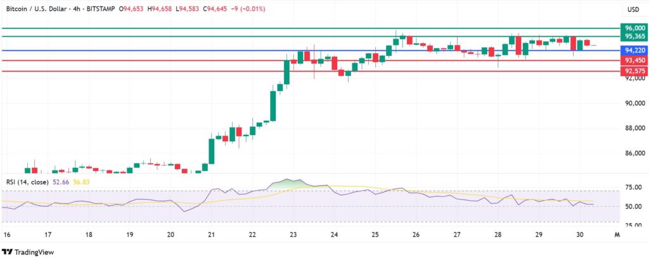Click the date 23 on the time axis
Screen dimensions: 649x261
(293, 234)
